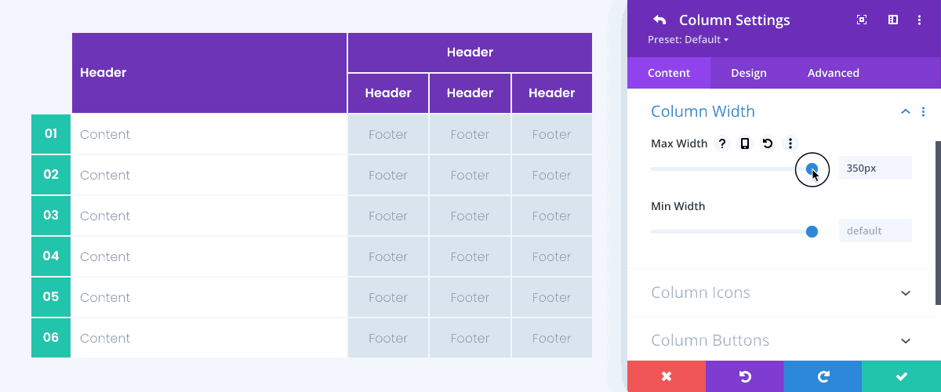Collapse the Column Width section chevron

(905, 112)
